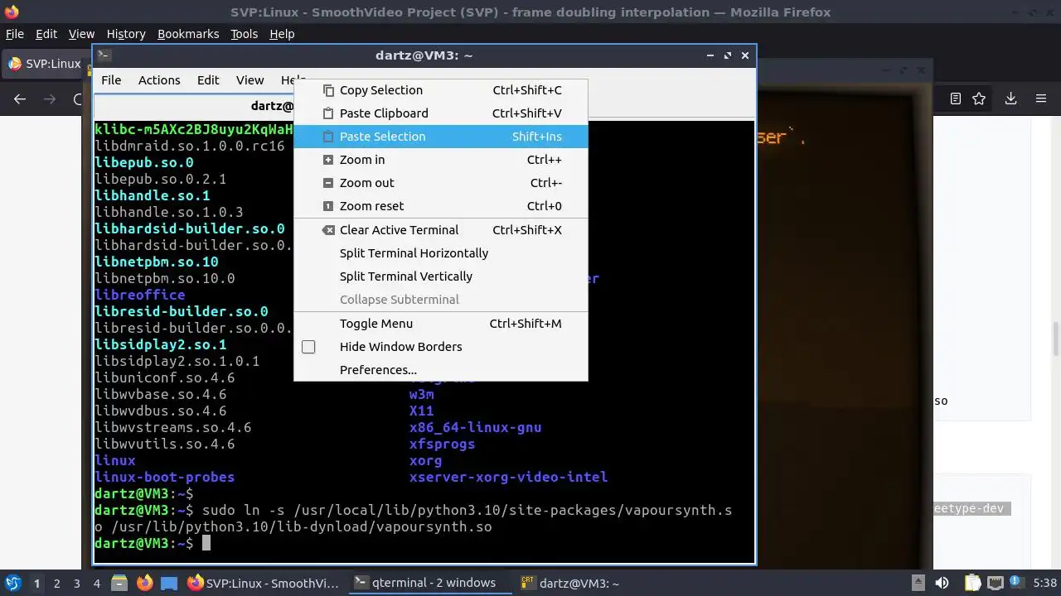Click show desktop icon in taskbar

click(169, 583)
